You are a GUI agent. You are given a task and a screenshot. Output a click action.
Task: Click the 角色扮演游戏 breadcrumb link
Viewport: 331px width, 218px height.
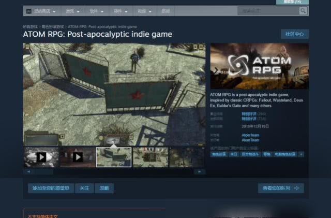[53, 26]
